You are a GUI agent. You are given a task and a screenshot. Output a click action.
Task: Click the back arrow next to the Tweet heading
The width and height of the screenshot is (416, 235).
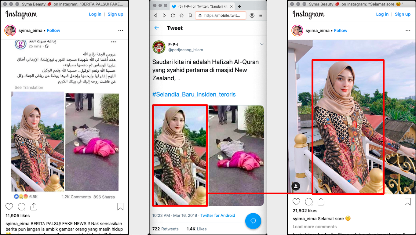(x=157, y=28)
